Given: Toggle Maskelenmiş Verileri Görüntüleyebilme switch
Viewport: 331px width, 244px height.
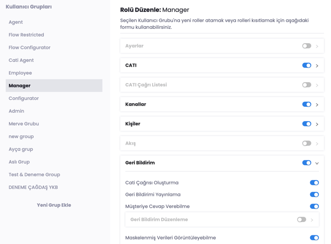Looking at the screenshot, I should tap(314, 238).
